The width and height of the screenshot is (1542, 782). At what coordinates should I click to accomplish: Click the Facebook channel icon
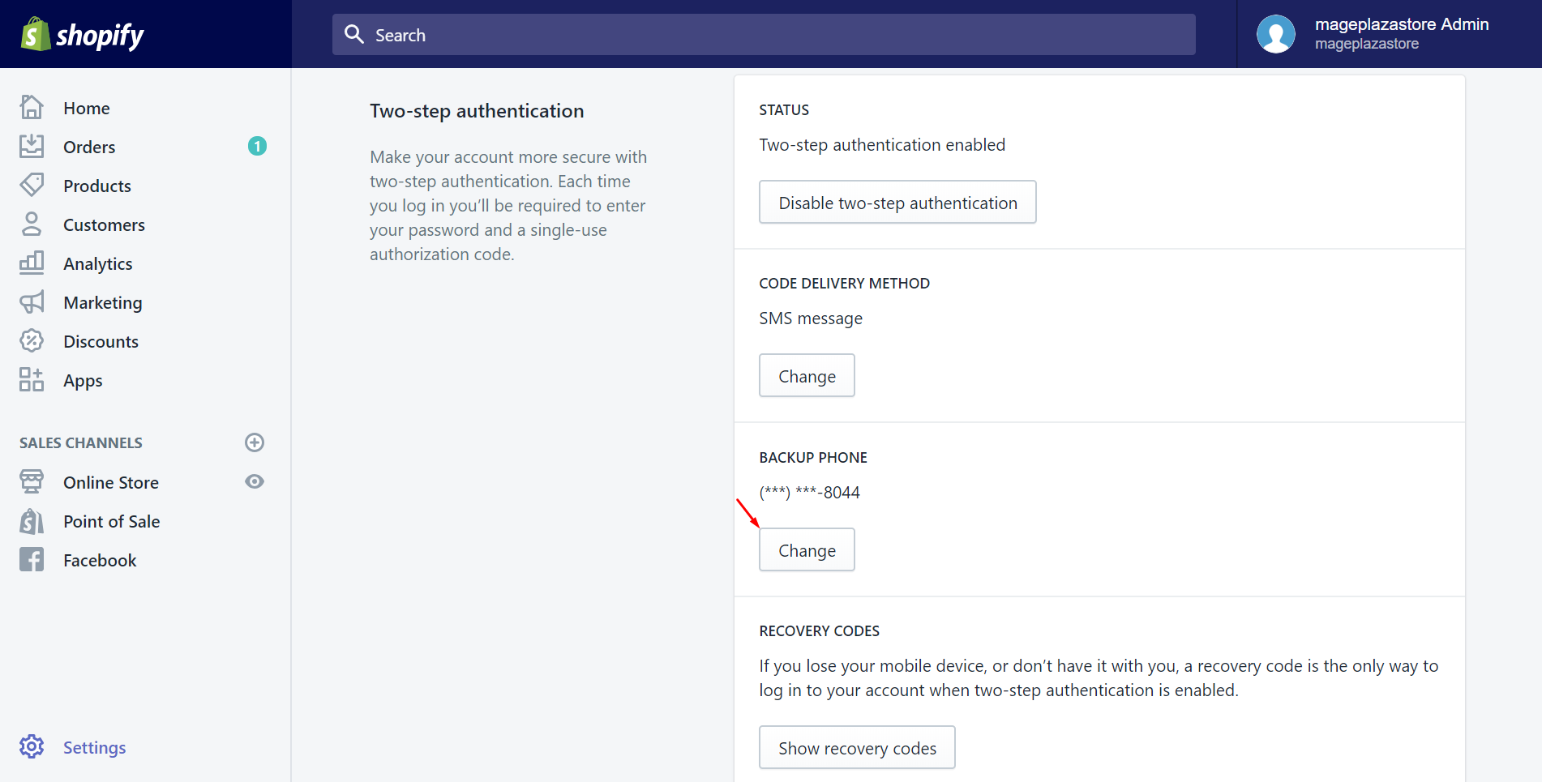tap(32, 559)
